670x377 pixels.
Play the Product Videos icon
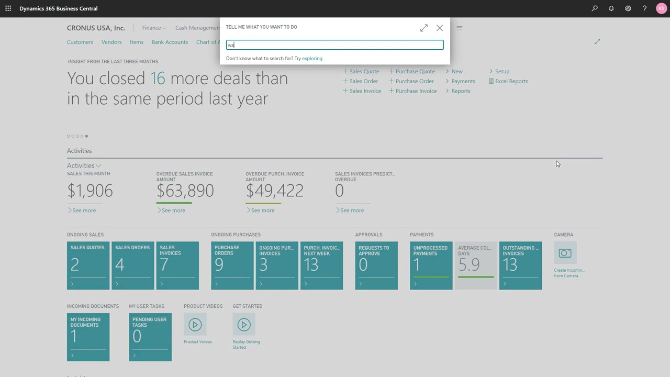click(195, 325)
